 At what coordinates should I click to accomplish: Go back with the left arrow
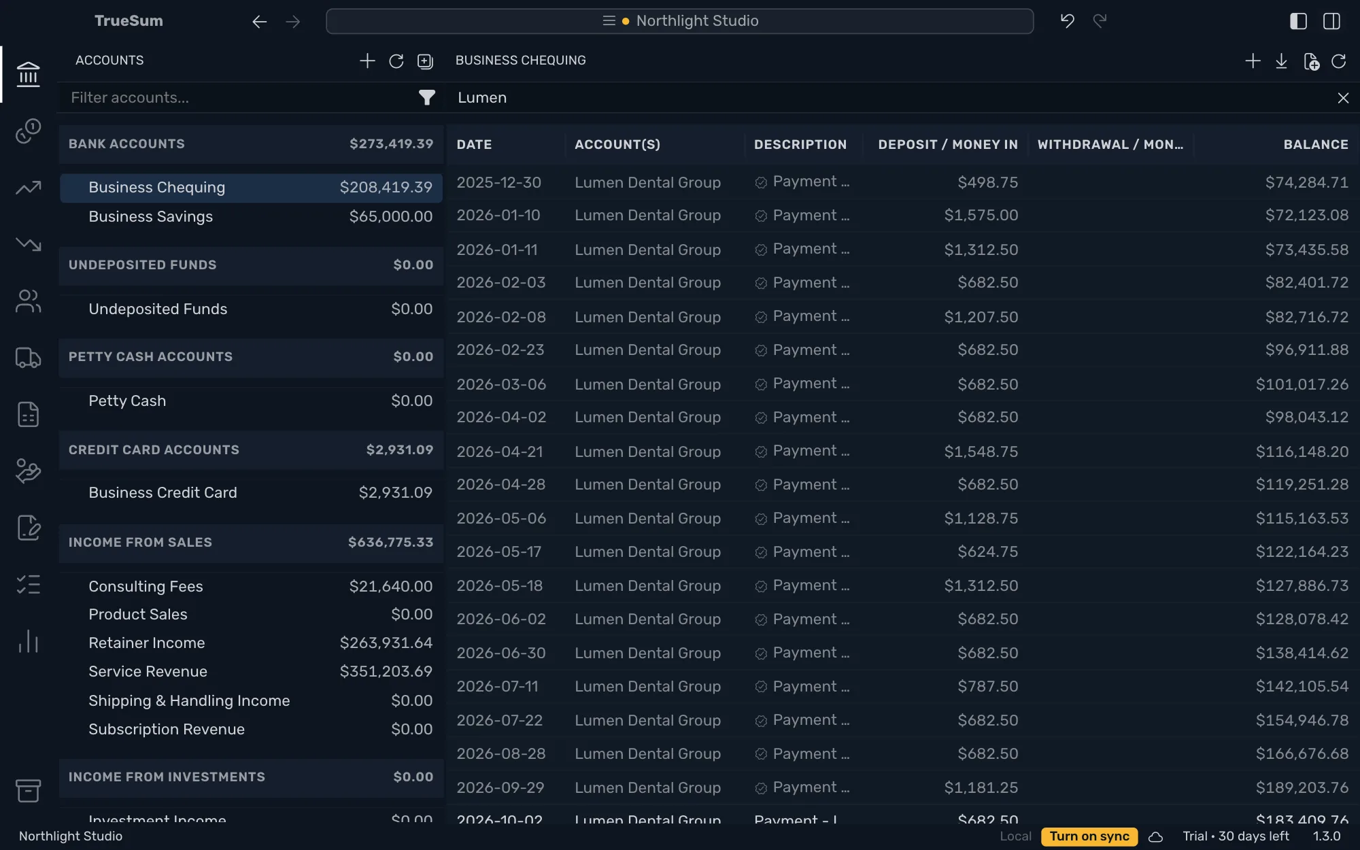259,22
